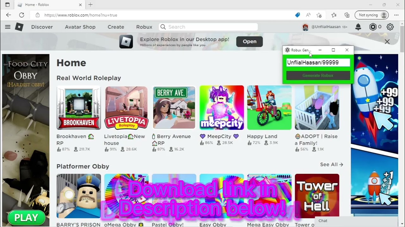The image size is (405, 227).
Task: Click the Happy Land title text
Action: click(x=262, y=137)
